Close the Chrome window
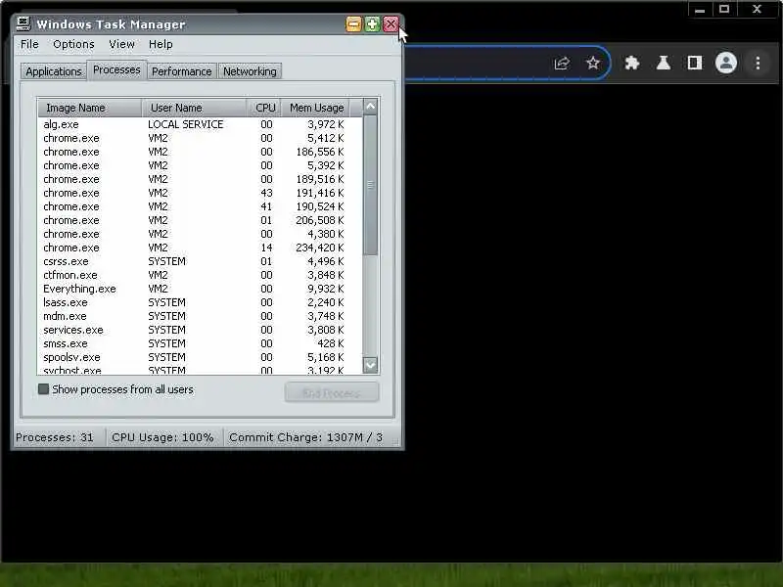Image resolution: width=783 pixels, height=587 pixels. [757, 10]
